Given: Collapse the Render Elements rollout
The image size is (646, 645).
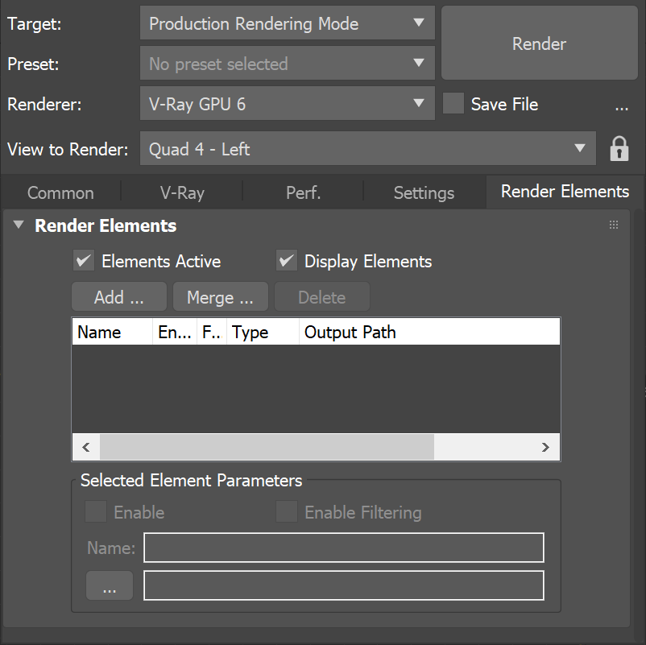Looking at the screenshot, I should coord(18,225).
